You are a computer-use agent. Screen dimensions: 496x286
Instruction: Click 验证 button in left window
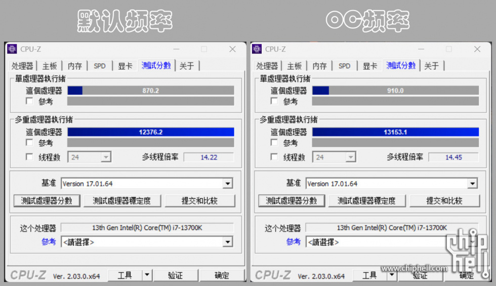(176, 275)
